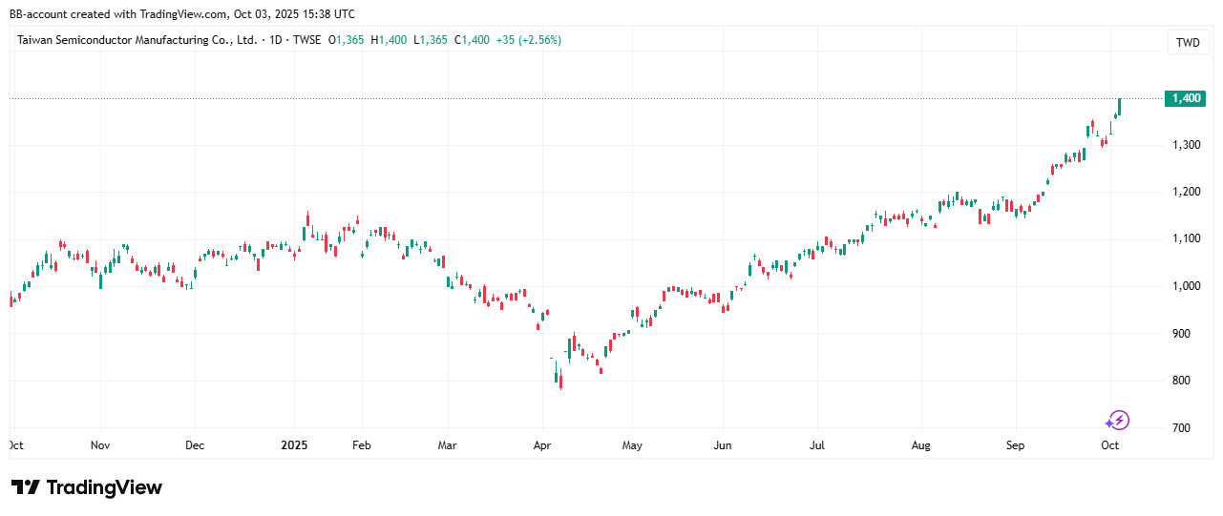Click the TWSE exchange label
This screenshot has height=516, width=1223.
coord(307,40)
